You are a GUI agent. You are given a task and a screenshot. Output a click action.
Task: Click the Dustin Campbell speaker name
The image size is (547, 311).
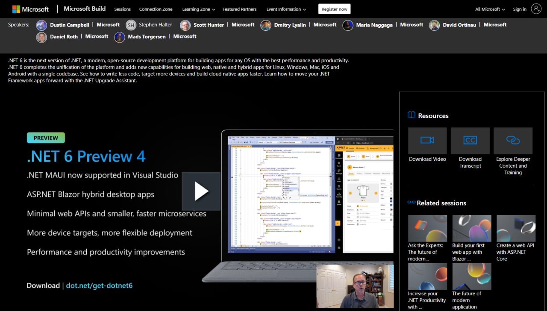[70, 25]
